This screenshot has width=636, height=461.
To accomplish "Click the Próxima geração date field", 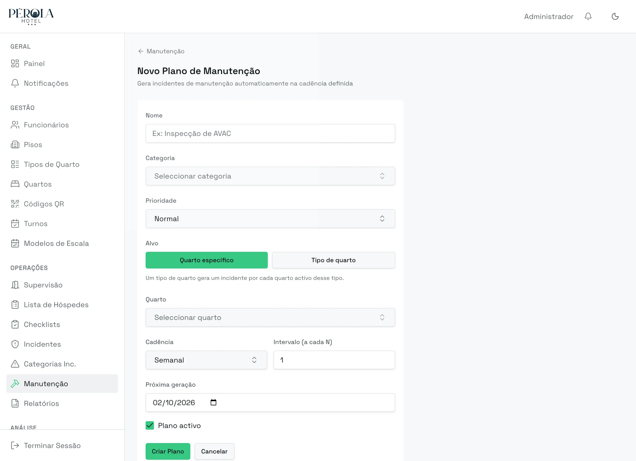I will click(270, 403).
